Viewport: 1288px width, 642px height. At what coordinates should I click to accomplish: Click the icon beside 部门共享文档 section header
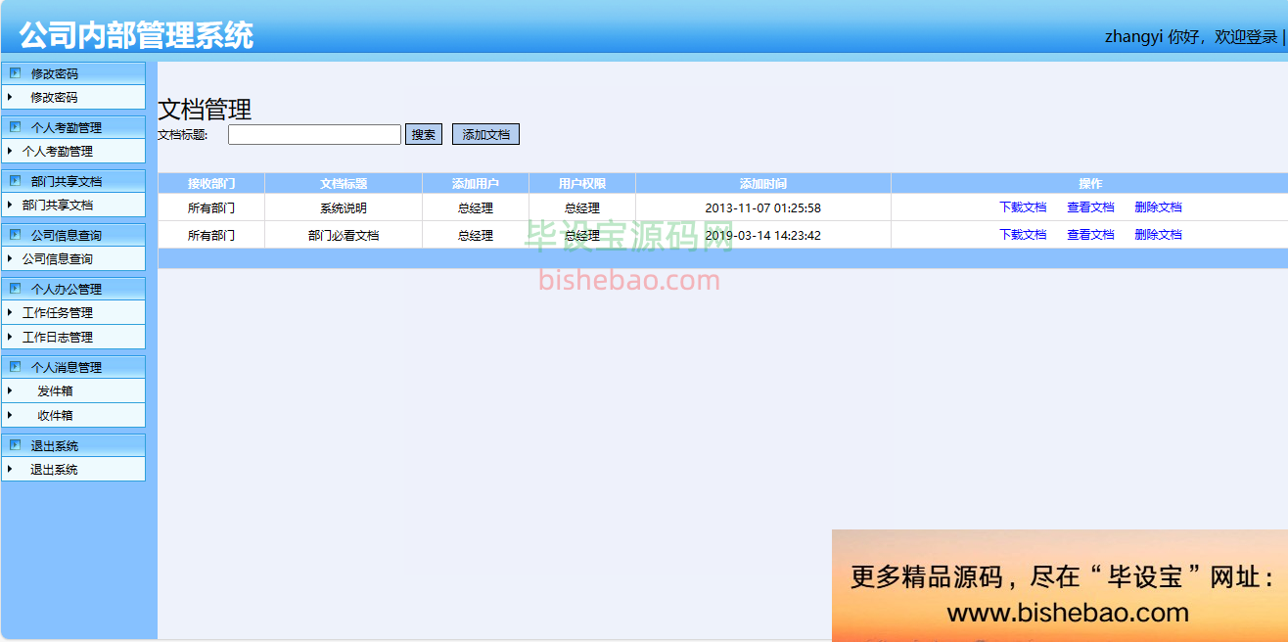click(x=15, y=180)
